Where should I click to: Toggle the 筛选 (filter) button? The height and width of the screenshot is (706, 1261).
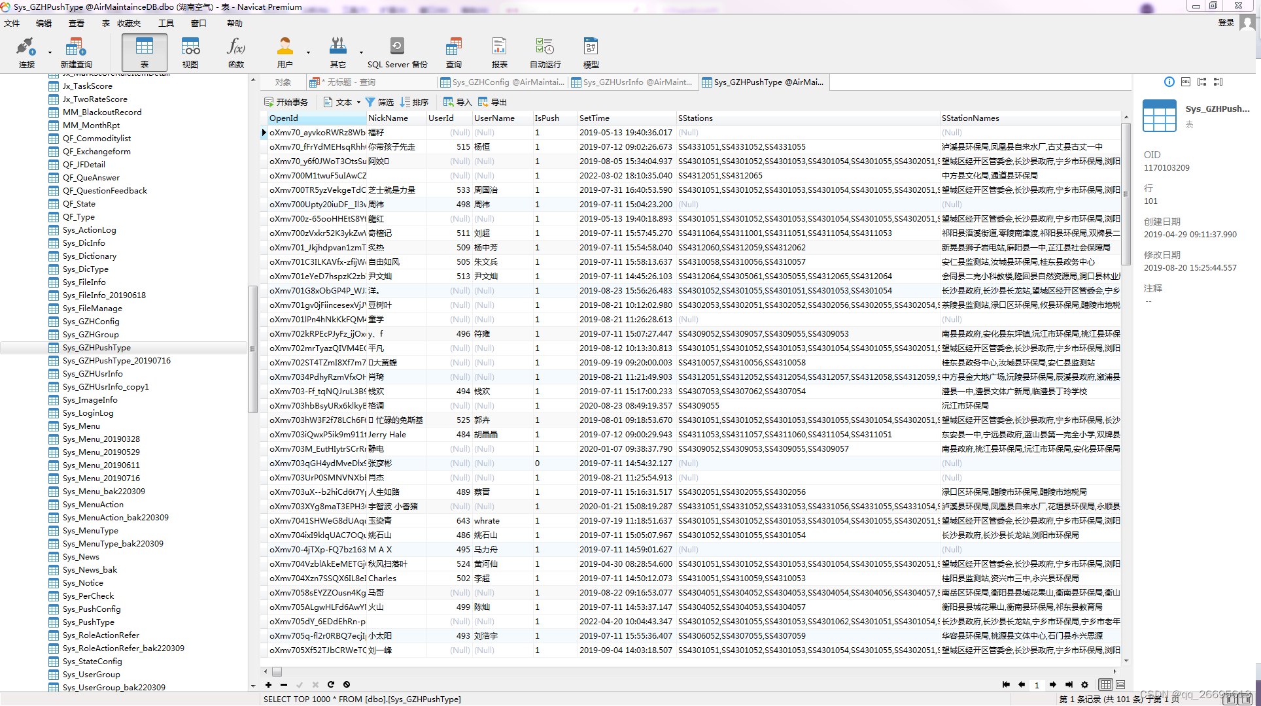[x=379, y=102]
